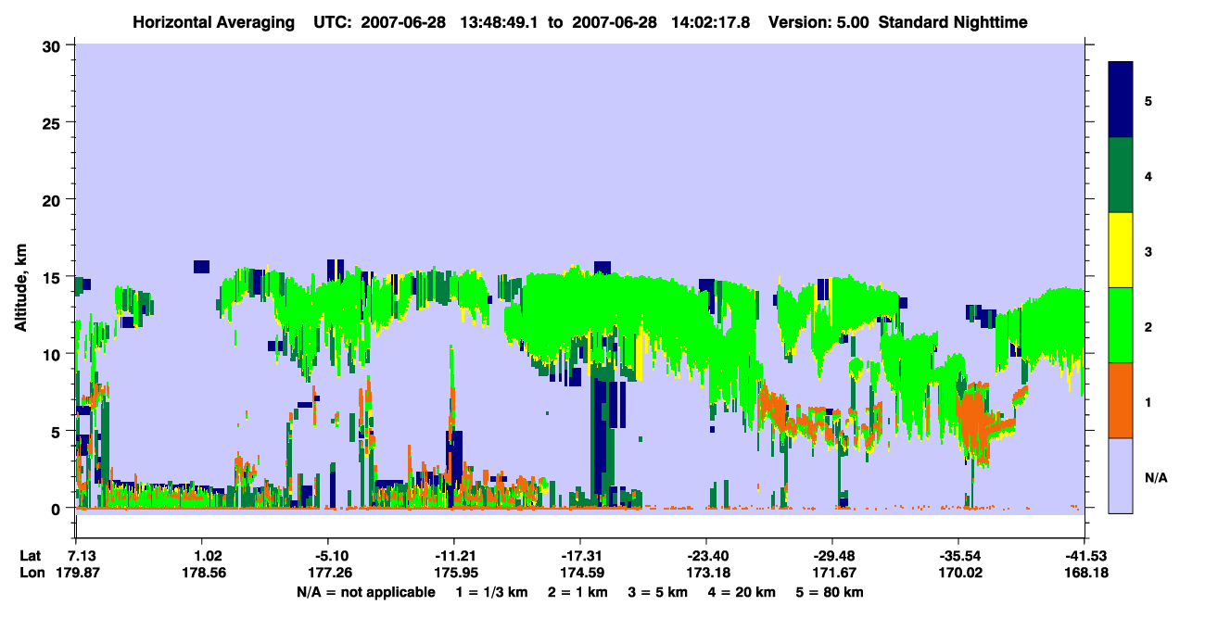Click the dark green color bar segment labeled 4
Screen dimensions: 1205x618
click(1121, 175)
